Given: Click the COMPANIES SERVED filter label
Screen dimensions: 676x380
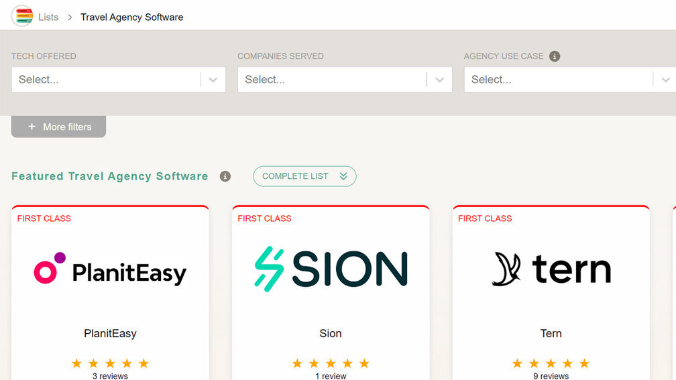Looking at the screenshot, I should tap(280, 56).
